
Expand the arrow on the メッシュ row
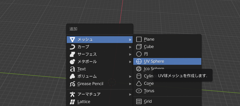[x=130, y=40]
